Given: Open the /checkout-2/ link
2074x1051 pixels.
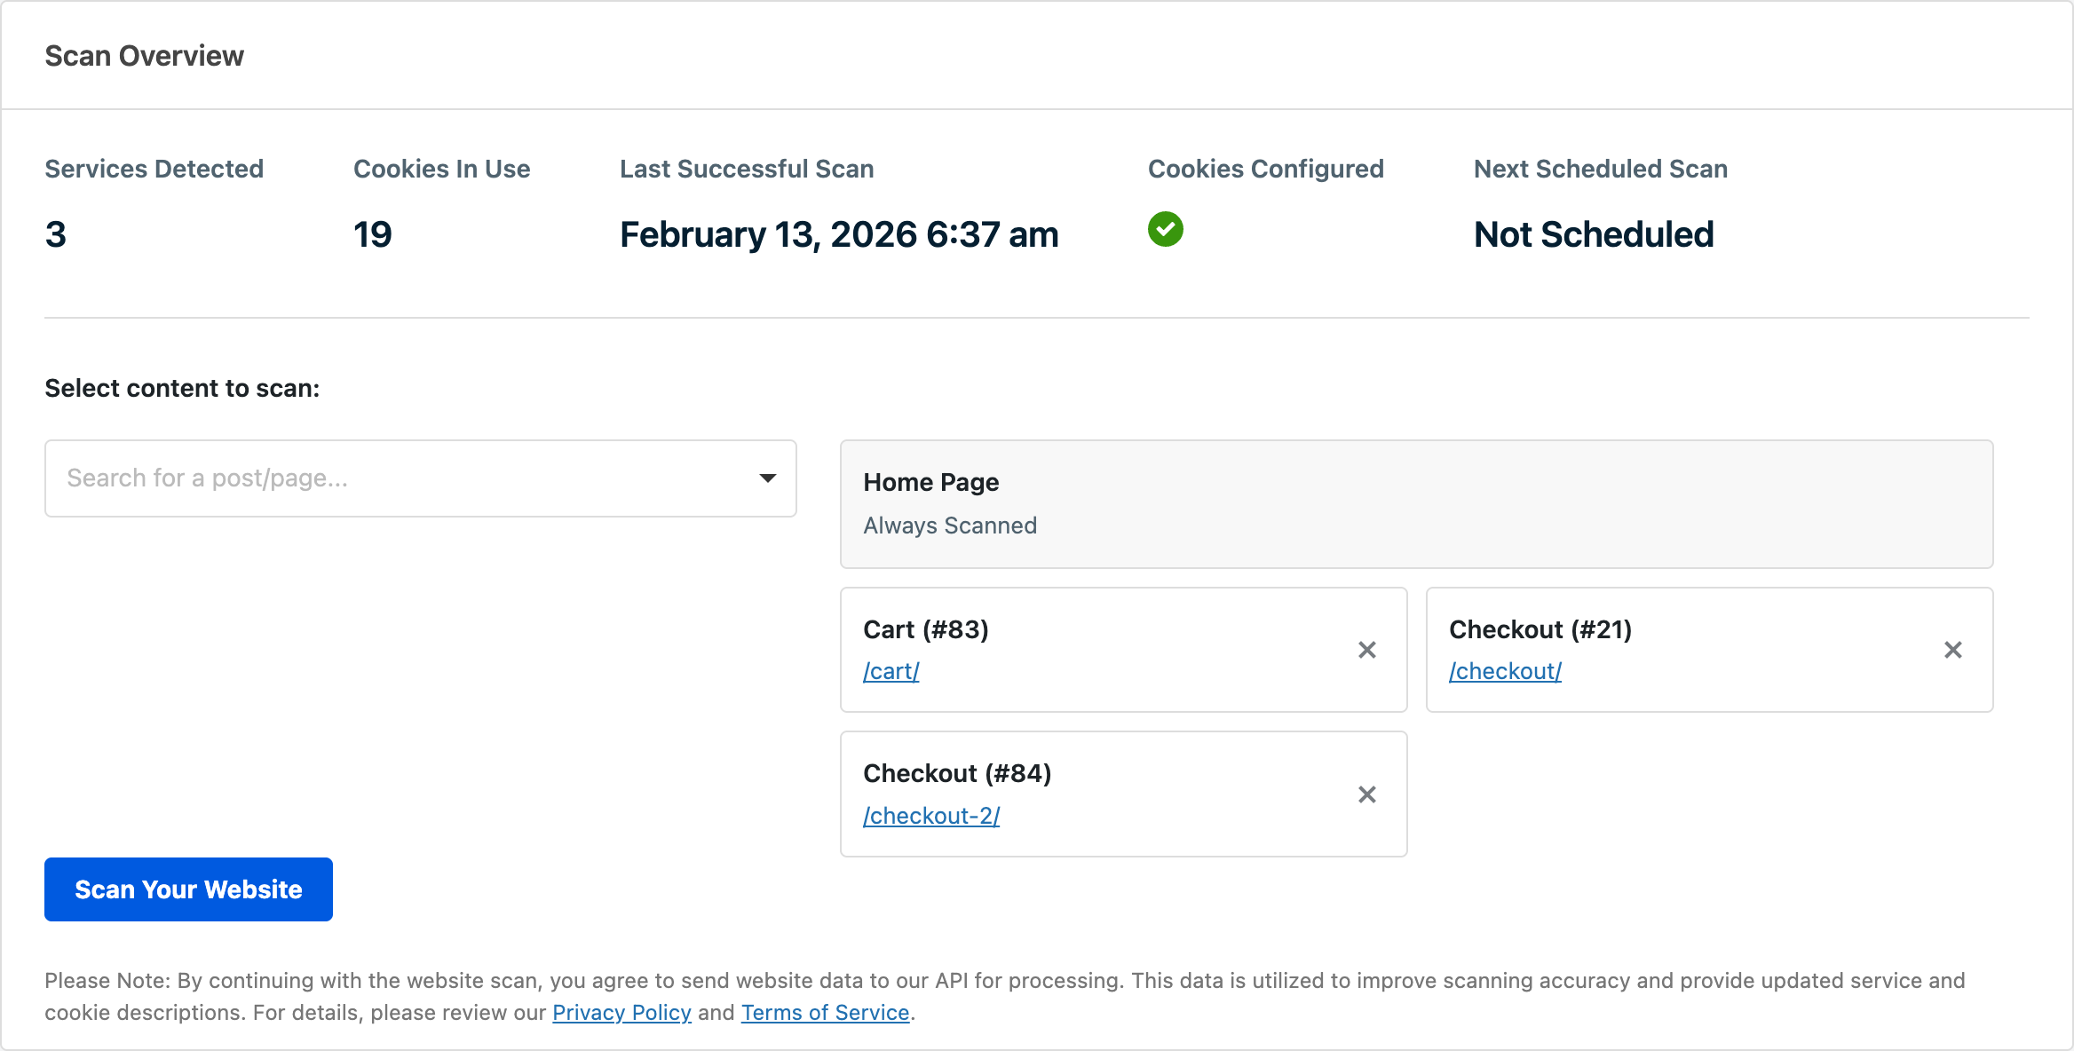Looking at the screenshot, I should [x=931, y=816].
